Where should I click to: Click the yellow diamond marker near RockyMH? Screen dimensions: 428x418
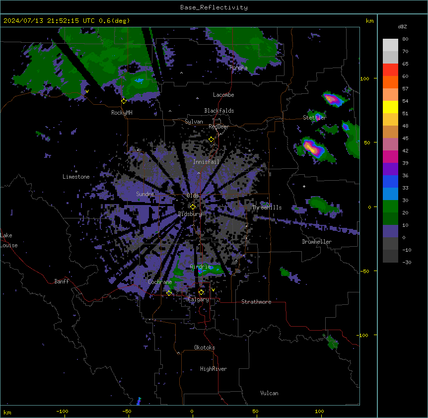coord(124,101)
